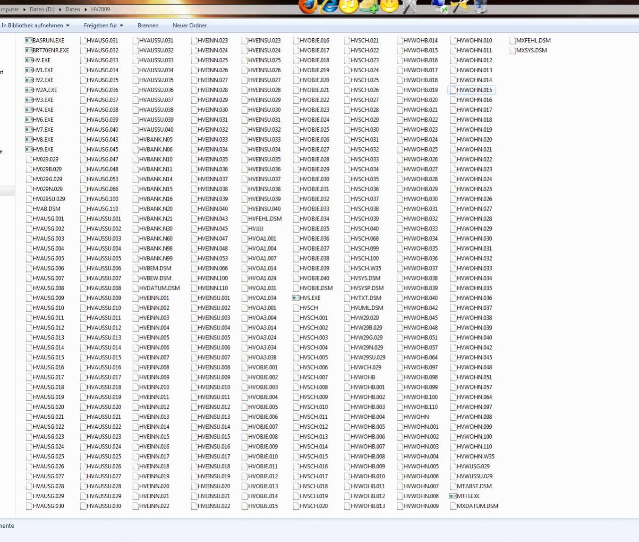This screenshot has width=639, height=542.
Task: Select the file HVDATUM.DSM
Action: coord(156,288)
